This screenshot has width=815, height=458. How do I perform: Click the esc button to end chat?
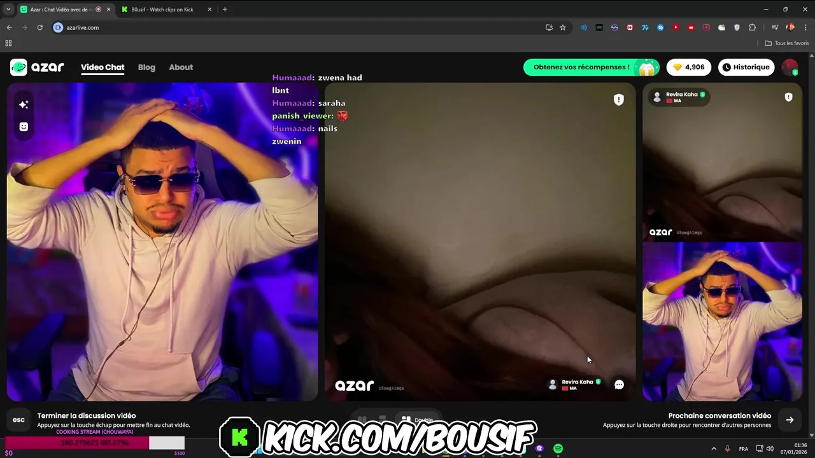19,420
